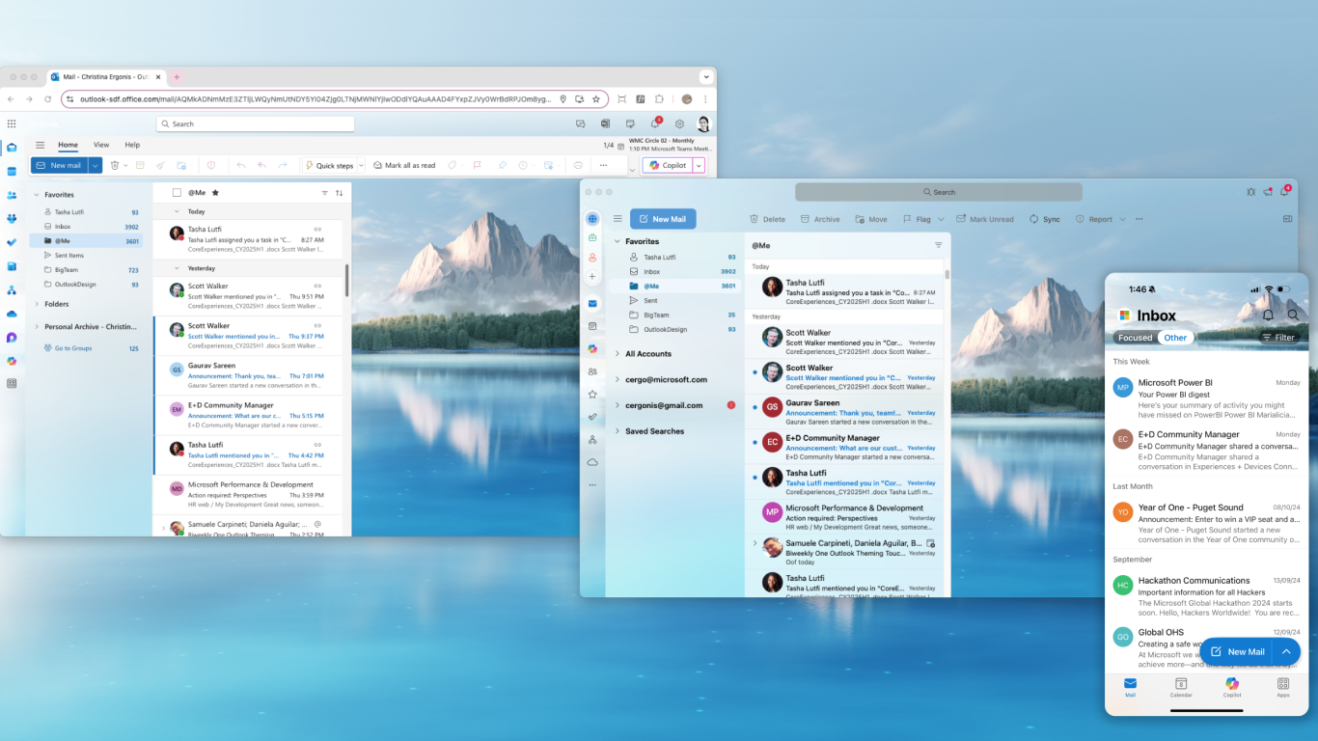
Task: Click the Archive icon in web ribbon
Action: pyautogui.click(x=140, y=165)
